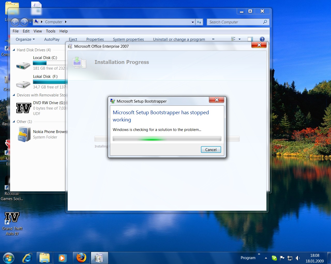
Task: Click the Change your view icon
Action: (x=233, y=39)
